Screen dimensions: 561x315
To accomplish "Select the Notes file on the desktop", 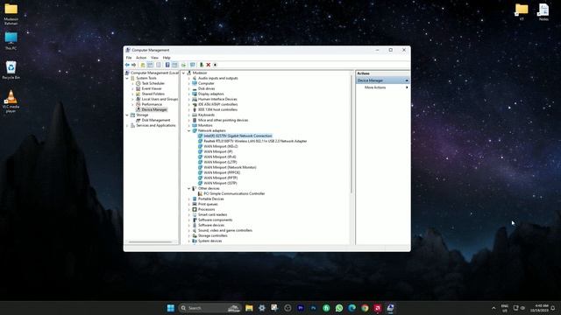I will pyautogui.click(x=543, y=11).
